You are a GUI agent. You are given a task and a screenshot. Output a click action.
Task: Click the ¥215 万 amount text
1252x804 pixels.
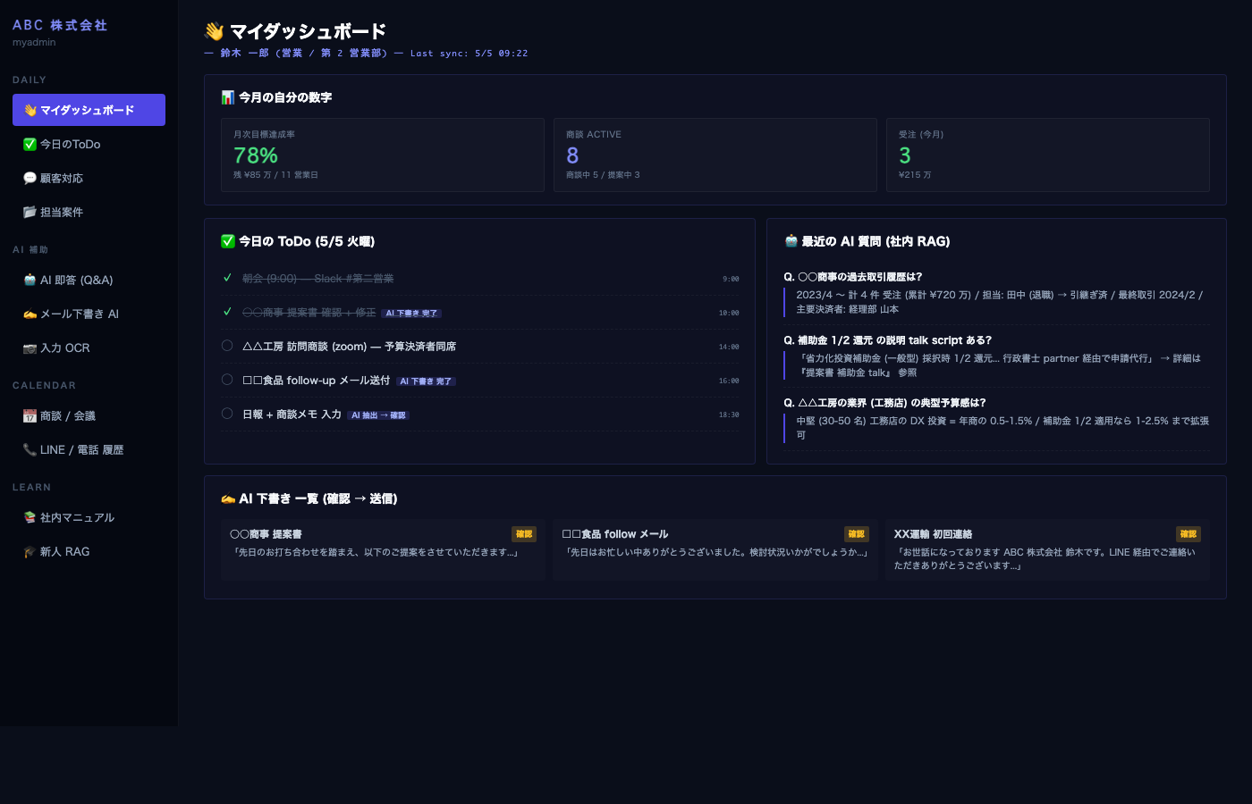915,175
